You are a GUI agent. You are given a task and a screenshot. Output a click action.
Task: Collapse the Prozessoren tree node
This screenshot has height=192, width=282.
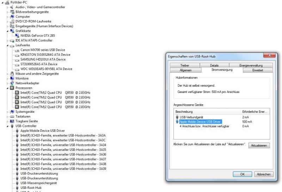(x=7, y=88)
